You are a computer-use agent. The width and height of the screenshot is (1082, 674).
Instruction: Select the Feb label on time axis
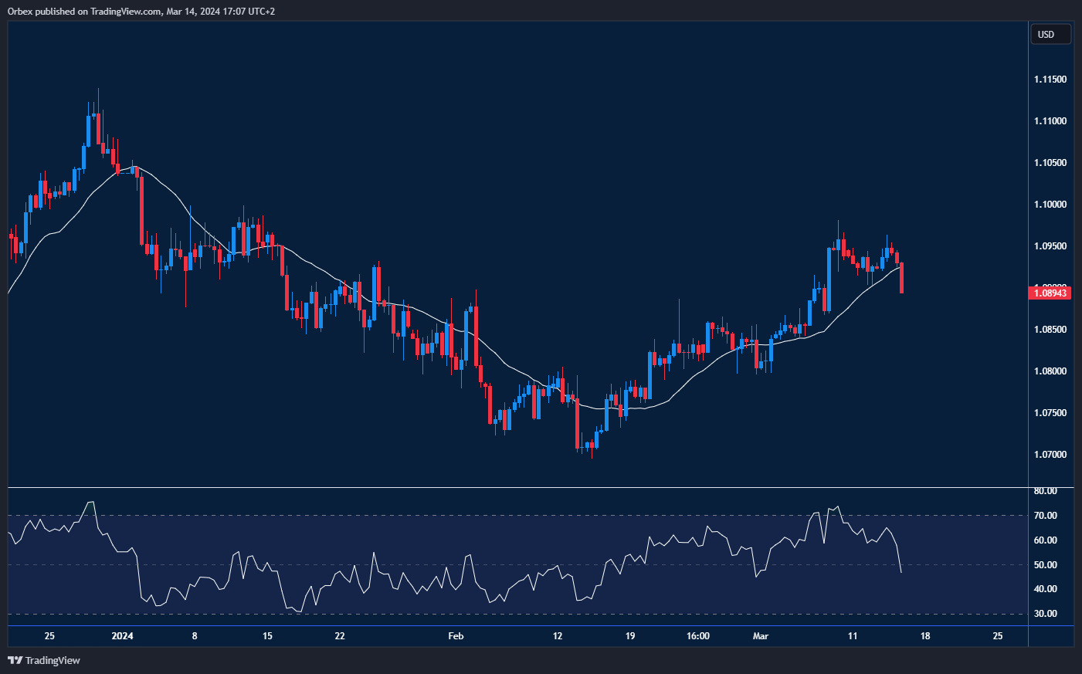(456, 636)
